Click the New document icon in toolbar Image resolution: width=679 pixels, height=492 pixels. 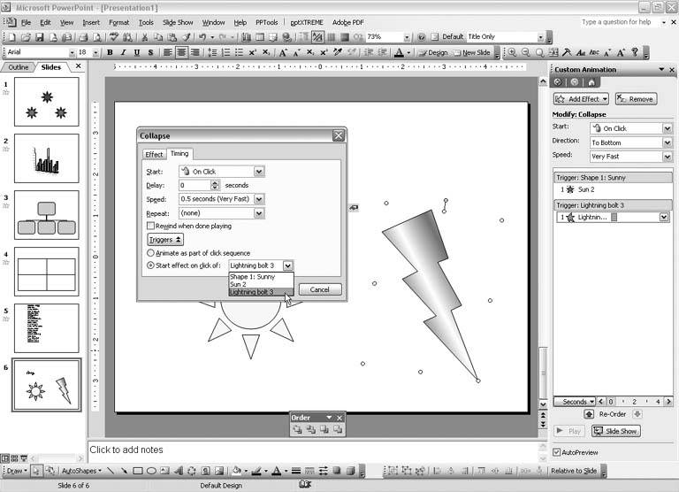11,37
